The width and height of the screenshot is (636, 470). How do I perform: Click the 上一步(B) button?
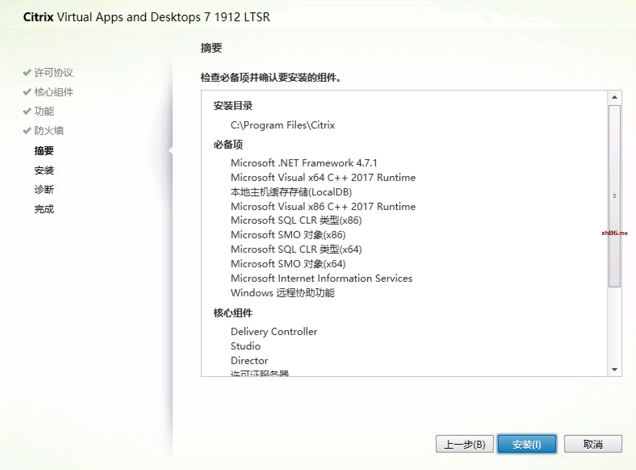465,444
